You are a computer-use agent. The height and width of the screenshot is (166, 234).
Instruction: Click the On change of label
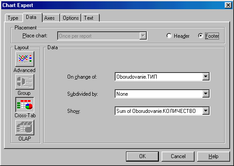(x=82, y=77)
